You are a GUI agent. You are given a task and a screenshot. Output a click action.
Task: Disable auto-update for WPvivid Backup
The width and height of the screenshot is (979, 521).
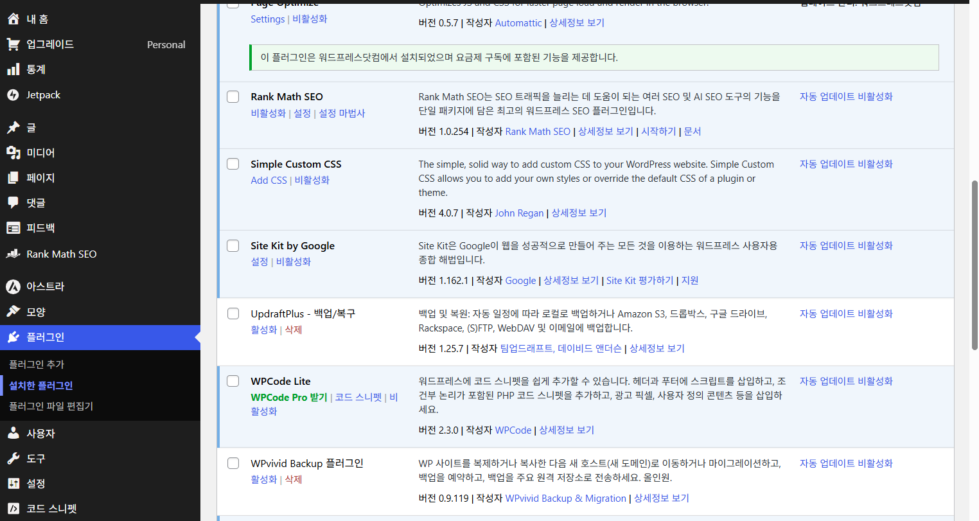pyautogui.click(x=846, y=463)
